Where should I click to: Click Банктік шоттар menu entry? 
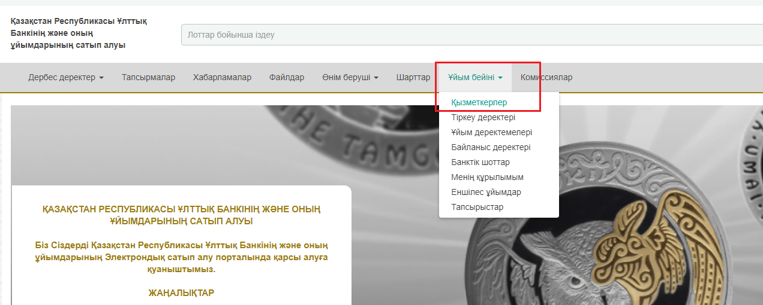pos(480,162)
